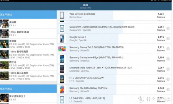Pick the 霸王龙 ES 2.0 test
Viewport: 173px width, 104px height.
28,65
